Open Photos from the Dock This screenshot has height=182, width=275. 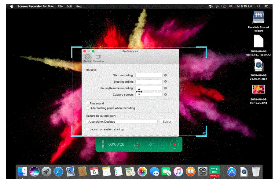[x=142, y=172]
